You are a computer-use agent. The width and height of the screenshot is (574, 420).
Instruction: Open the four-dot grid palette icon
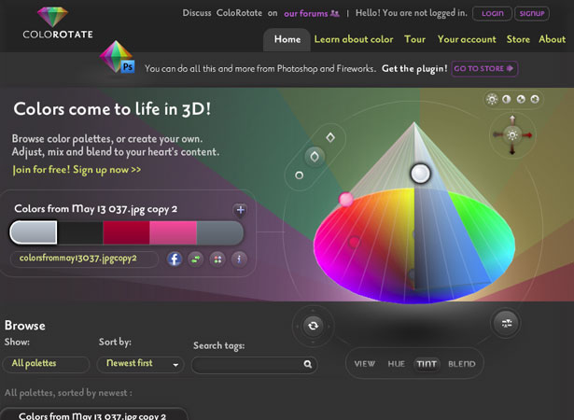217,259
